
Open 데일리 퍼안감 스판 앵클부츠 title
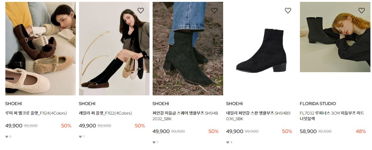point(258,116)
